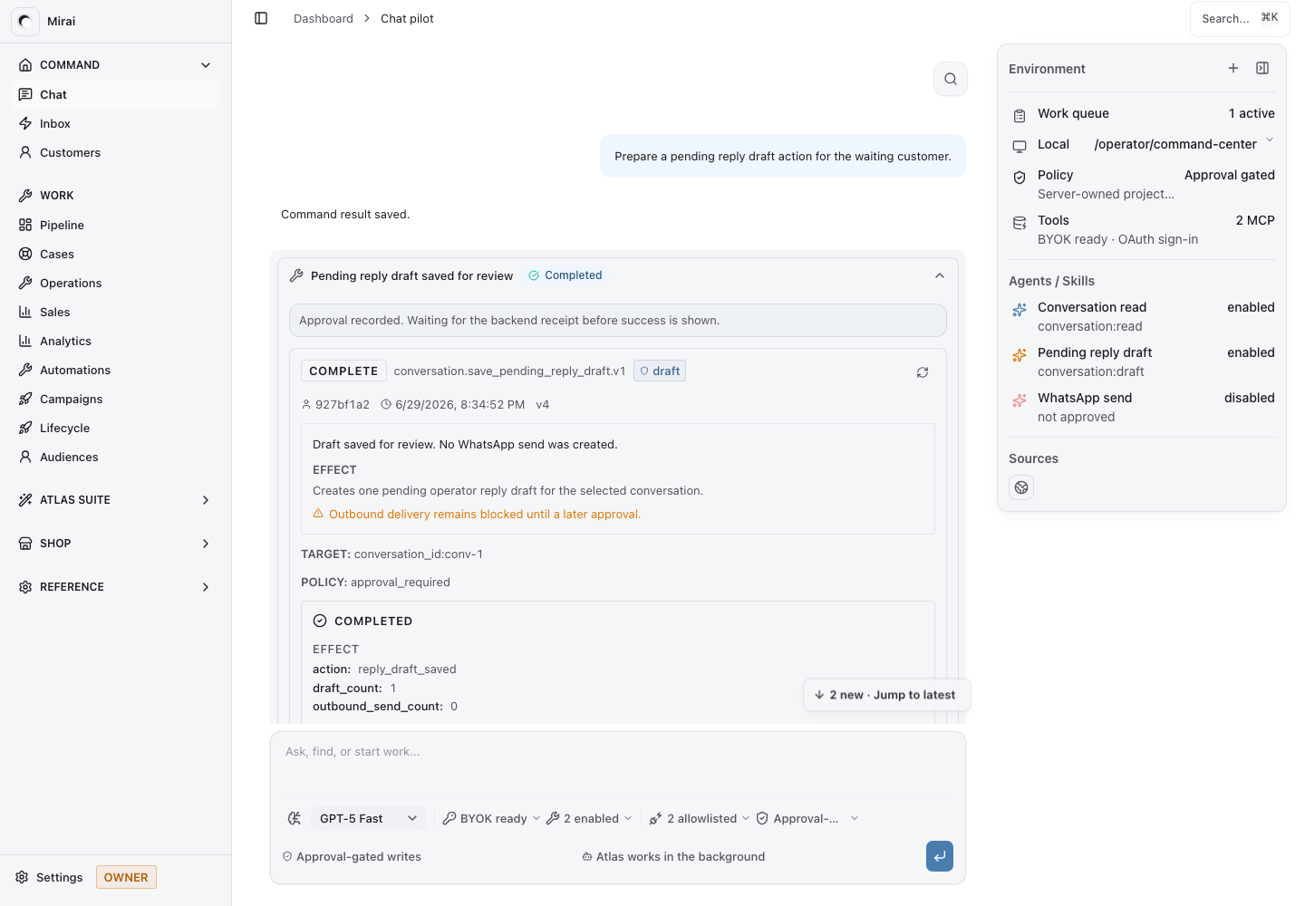This screenshot has height=906, width=1305.
Task: Open Analytics in sidebar
Action: click(x=117, y=341)
